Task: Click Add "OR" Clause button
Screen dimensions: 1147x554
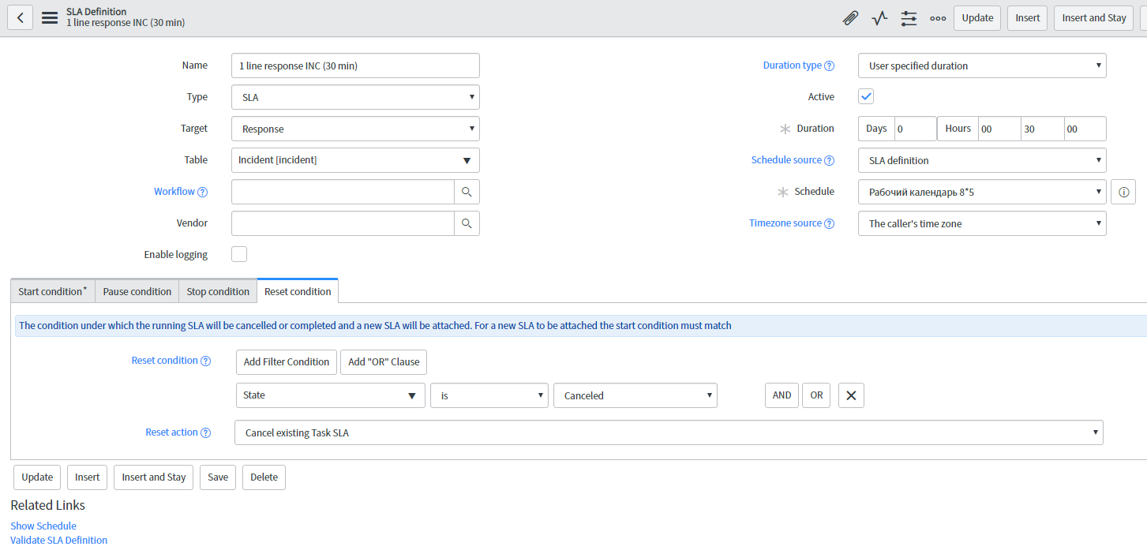Action: click(x=384, y=362)
